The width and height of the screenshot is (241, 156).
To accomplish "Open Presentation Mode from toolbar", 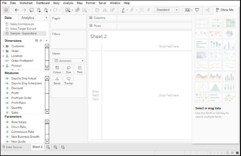I will tap(197, 10).
